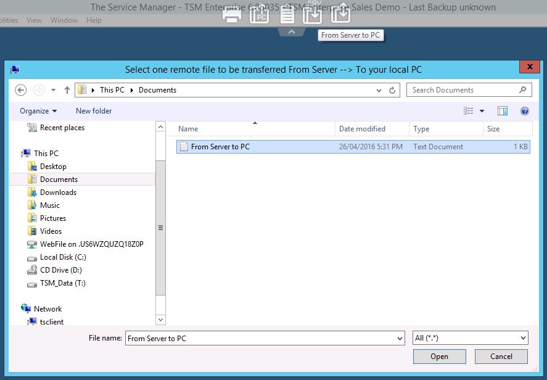This screenshot has height=380, width=547.
Task: Go back using the back arrow
Action: tap(21, 90)
